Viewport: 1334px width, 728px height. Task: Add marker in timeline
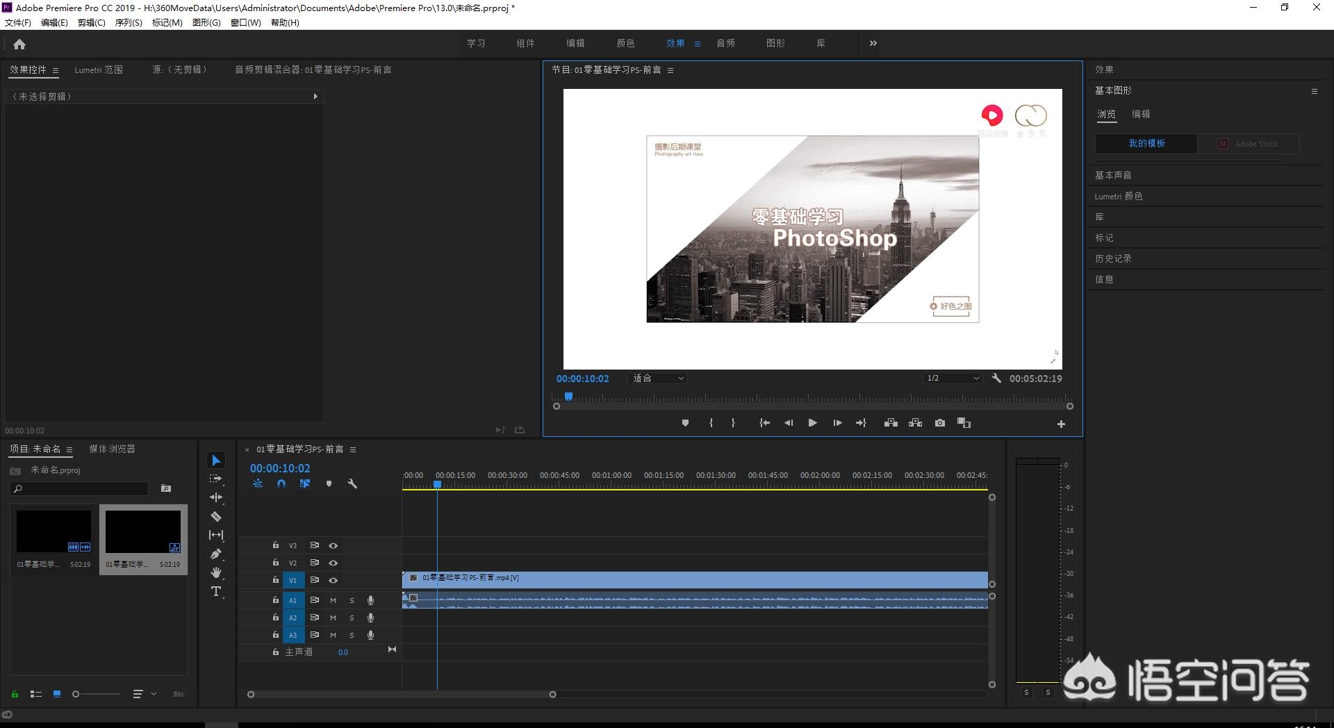[329, 483]
